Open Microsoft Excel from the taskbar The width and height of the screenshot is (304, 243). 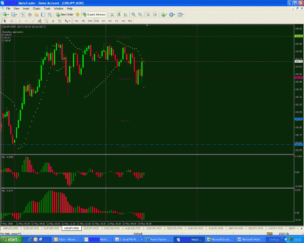(220, 240)
